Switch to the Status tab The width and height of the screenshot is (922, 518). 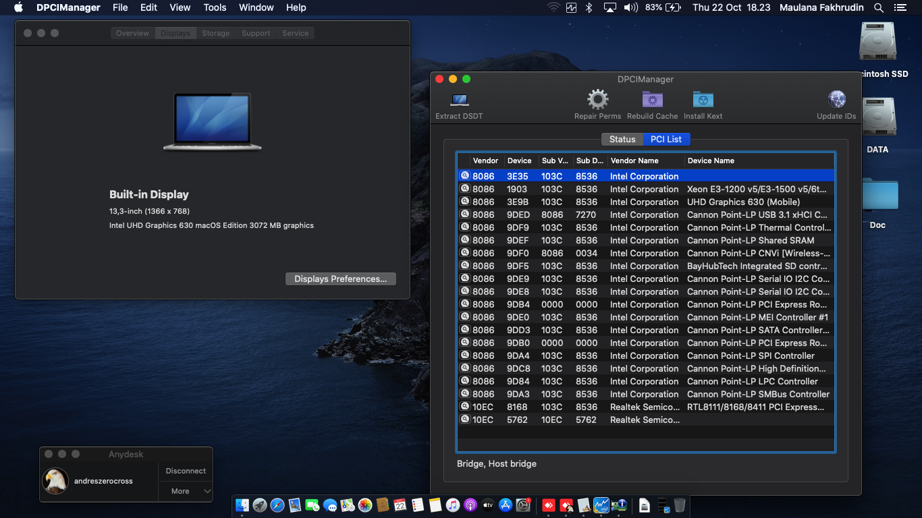pos(622,140)
